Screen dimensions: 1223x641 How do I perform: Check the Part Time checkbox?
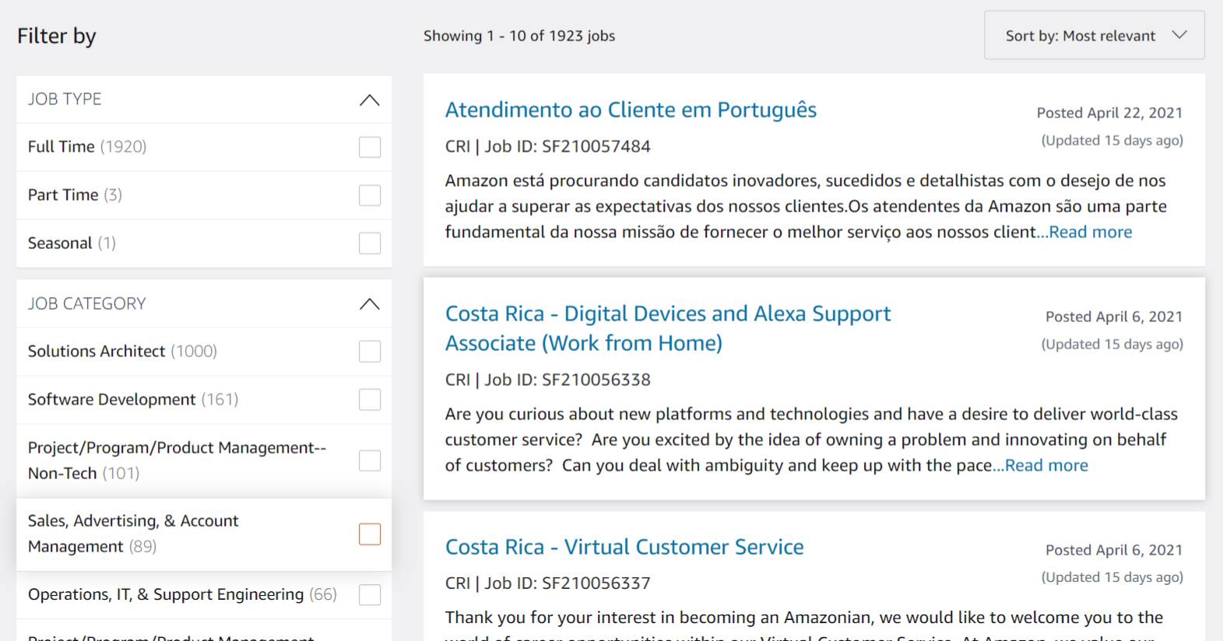point(370,195)
